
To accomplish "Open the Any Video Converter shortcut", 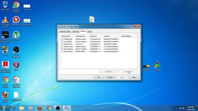I will point(16,82).
